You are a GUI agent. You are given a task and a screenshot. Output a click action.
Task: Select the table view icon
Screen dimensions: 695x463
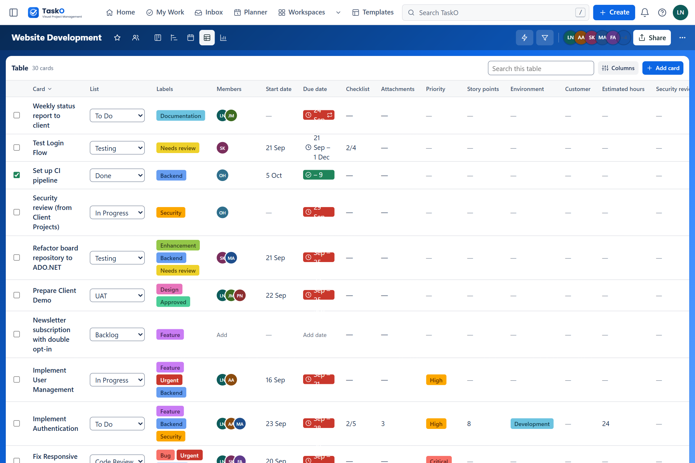207,38
